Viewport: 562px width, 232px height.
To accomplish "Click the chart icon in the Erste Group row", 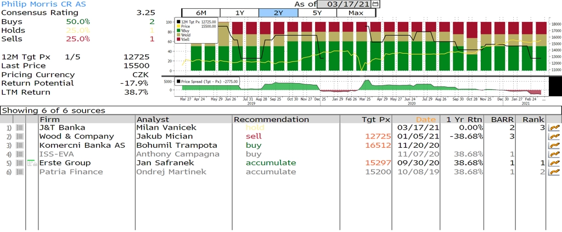I will tap(553, 163).
